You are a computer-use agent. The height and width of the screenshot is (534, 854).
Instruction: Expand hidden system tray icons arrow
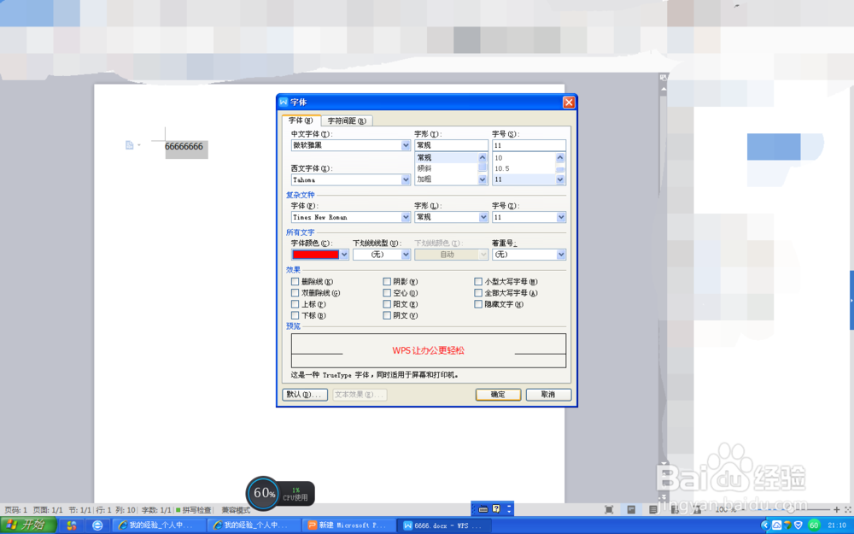tap(765, 525)
